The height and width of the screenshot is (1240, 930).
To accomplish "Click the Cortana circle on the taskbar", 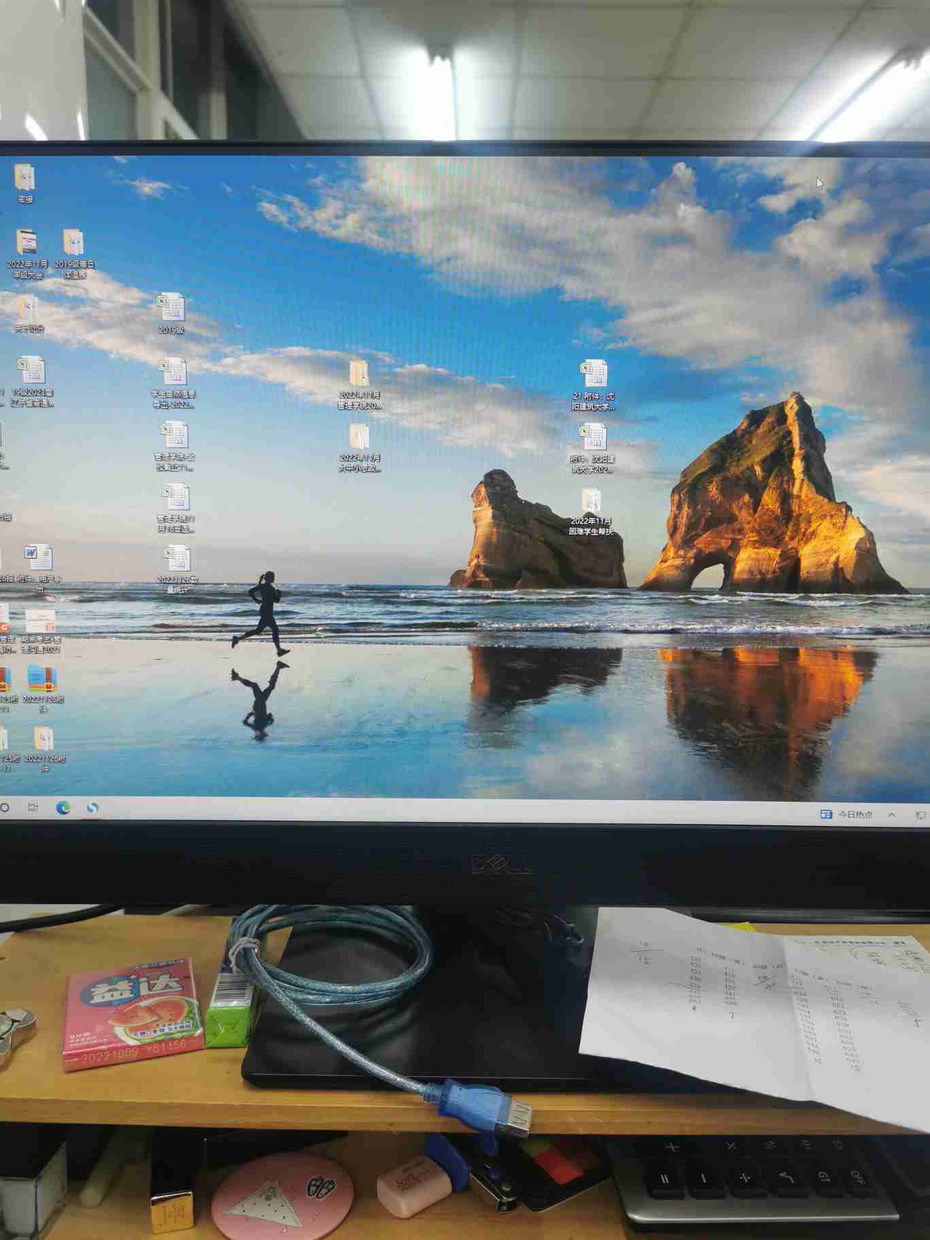I will [x=5, y=807].
